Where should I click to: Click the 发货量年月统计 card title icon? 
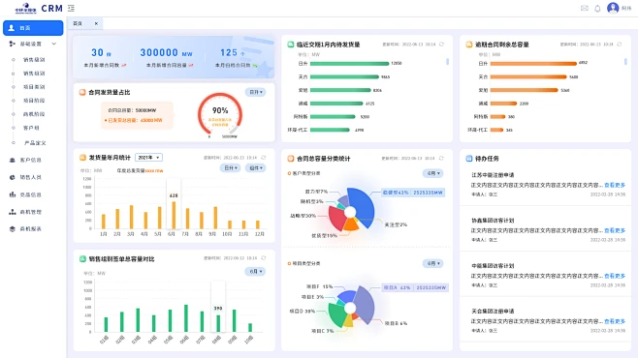[82, 158]
